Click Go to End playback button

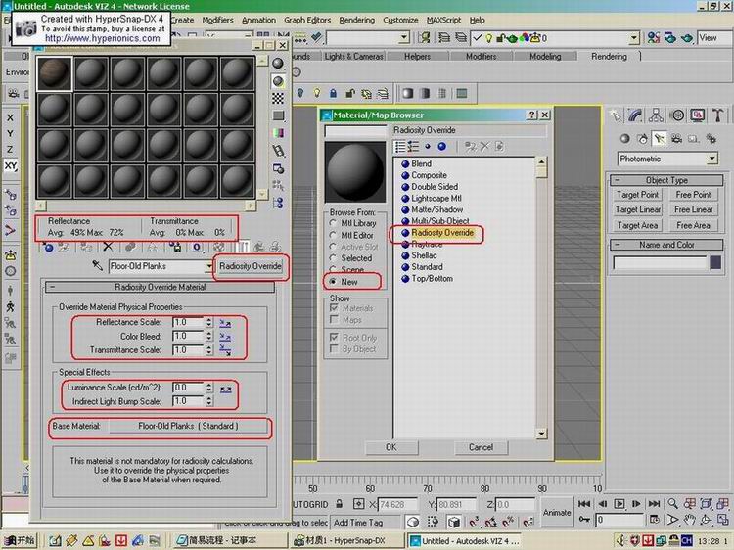click(x=654, y=504)
